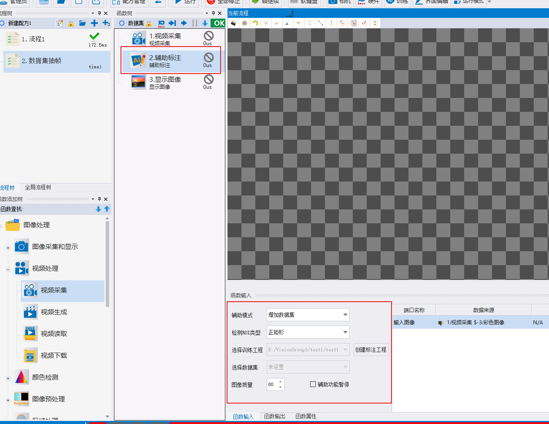The image size is (549, 424).
Task: Open the 检测ROI类型 dropdown showing 正矩形
Action: [308, 332]
